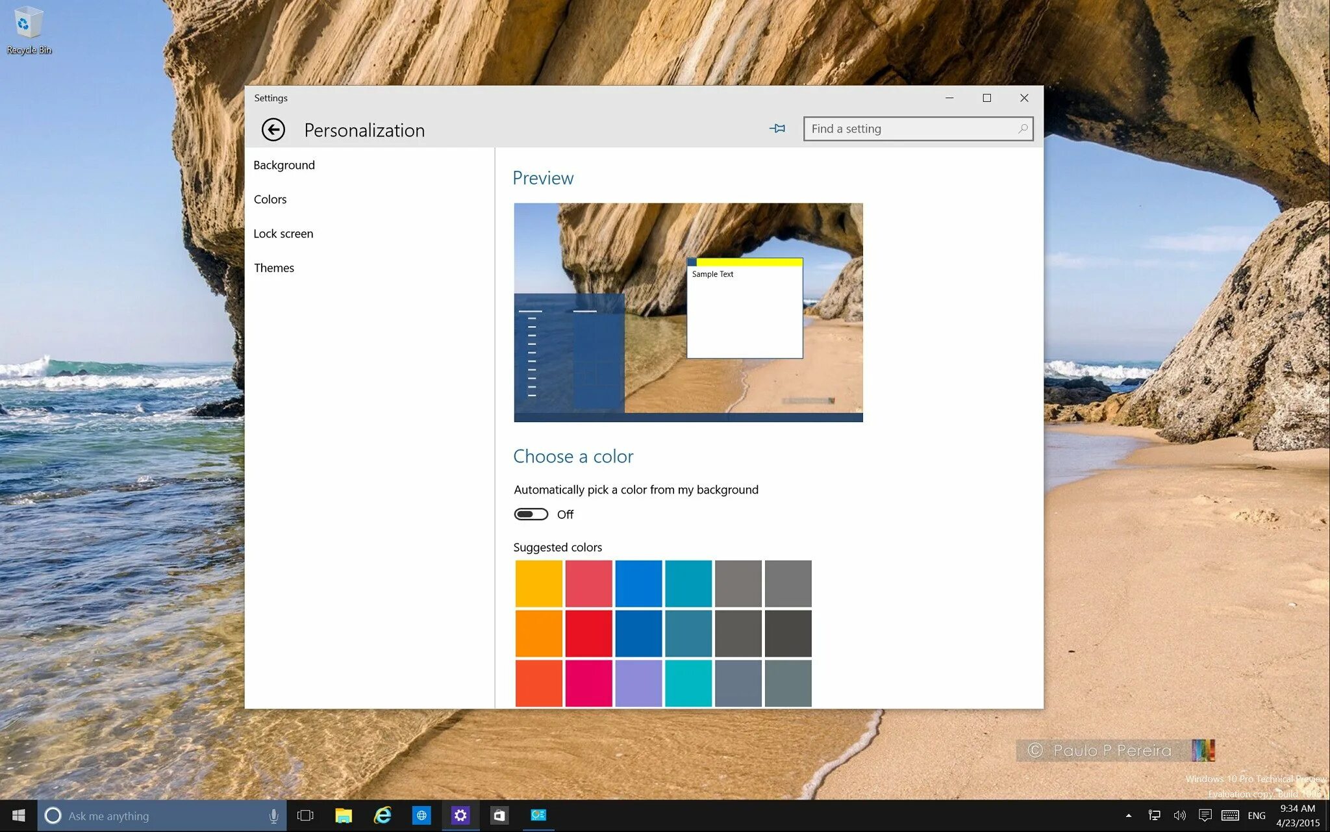This screenshot has width=1330, height=832.
Task: Open the Store app on taskbar
Action: (x=499, y=816)
